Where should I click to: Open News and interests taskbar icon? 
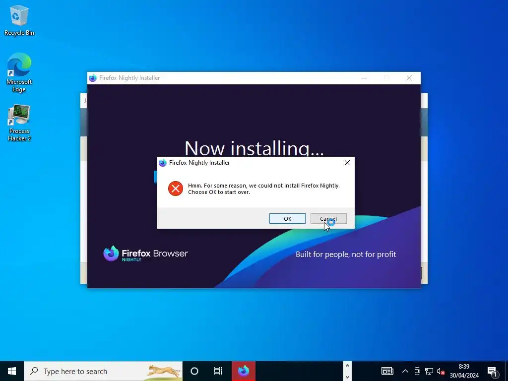pos(387,371)
